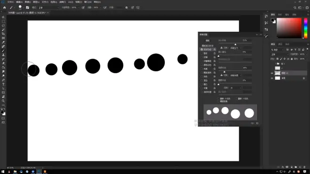This screenshot has width=310, height=174.
Task: Enable Flip X Jitter checkbox
Action: point(218,98)
